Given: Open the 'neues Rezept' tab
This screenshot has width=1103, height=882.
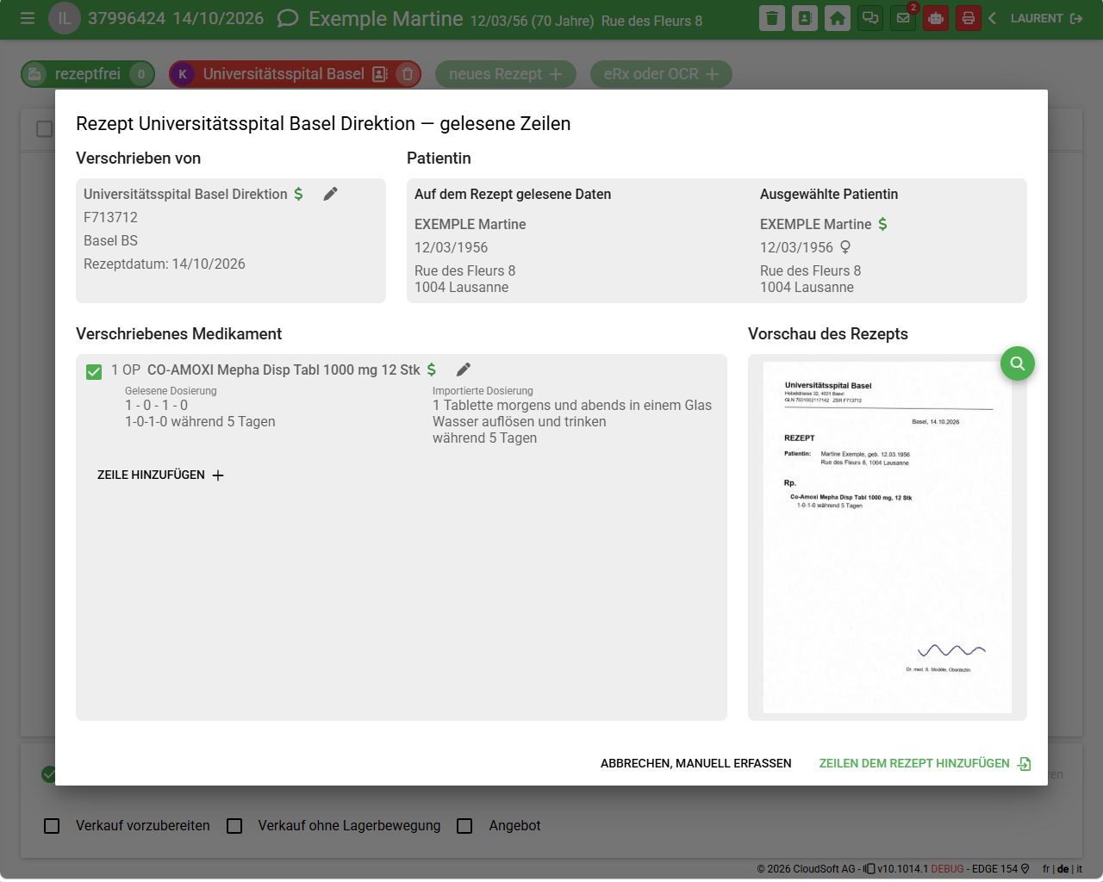Looking at the screenshot, I should click(506, 74).
